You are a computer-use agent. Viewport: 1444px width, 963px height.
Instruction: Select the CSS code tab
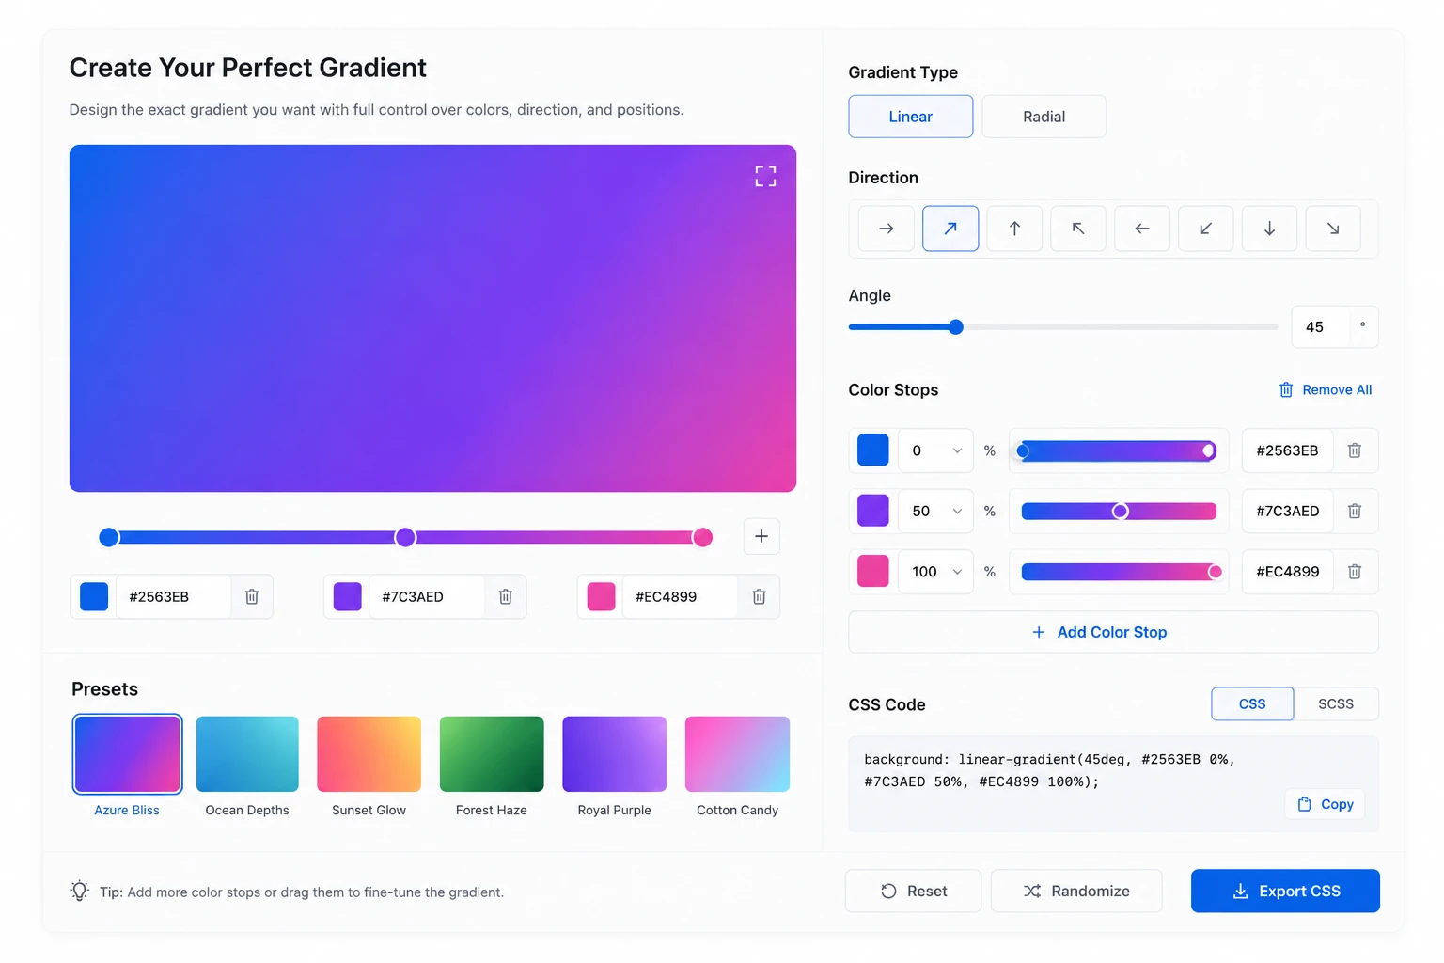[x=1252, y=703]
